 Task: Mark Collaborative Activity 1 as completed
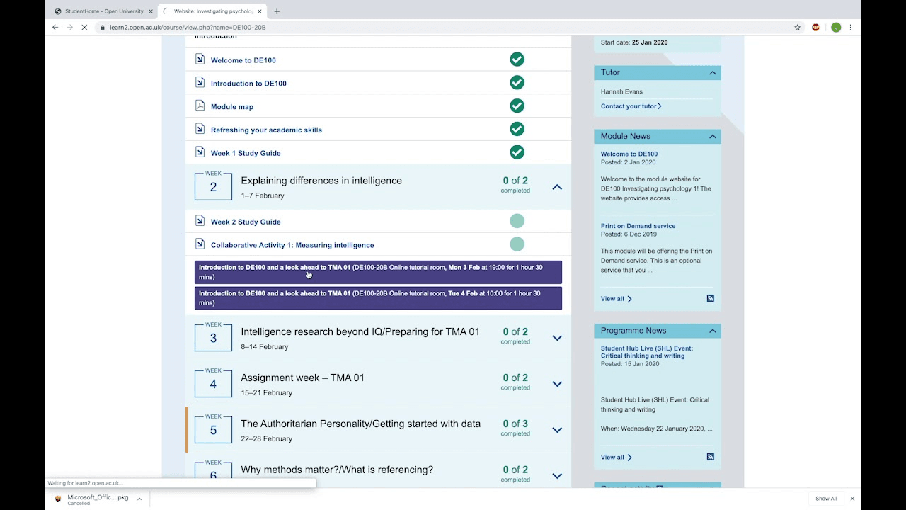[x=517, y=244]
